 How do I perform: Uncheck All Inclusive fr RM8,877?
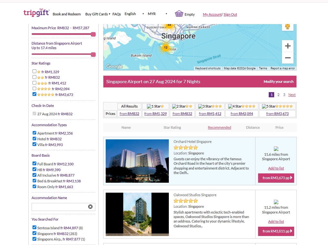pyautogui.click(x=34, y=175)
